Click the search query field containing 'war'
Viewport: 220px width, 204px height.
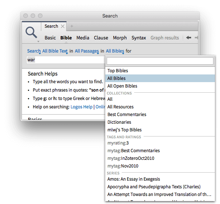[65, 59]
